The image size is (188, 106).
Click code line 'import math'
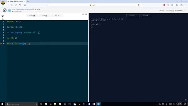14,21
